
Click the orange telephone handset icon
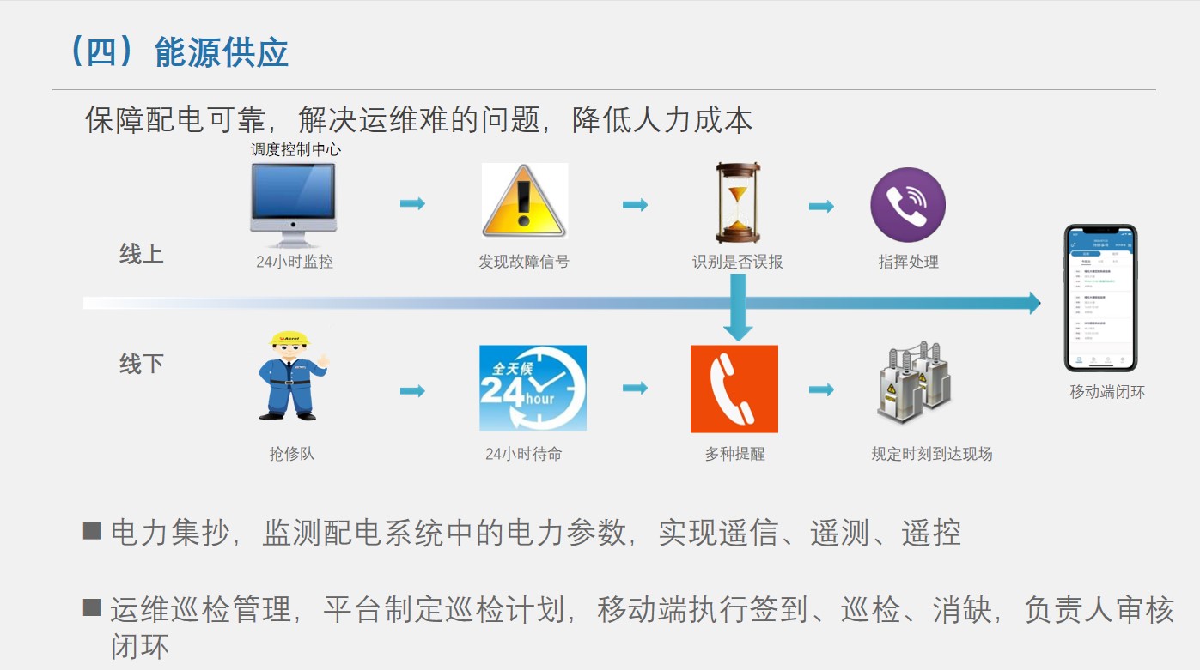[734, 389]
